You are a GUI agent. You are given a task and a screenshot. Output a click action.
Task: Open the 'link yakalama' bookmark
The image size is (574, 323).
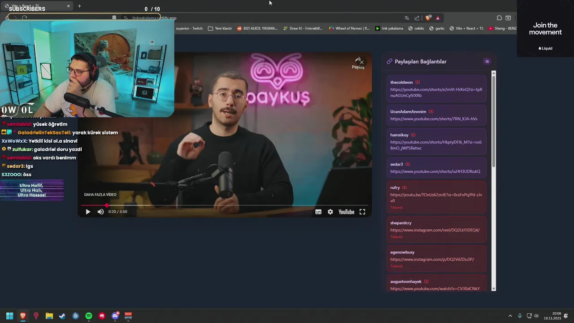[x=389, y=28]
